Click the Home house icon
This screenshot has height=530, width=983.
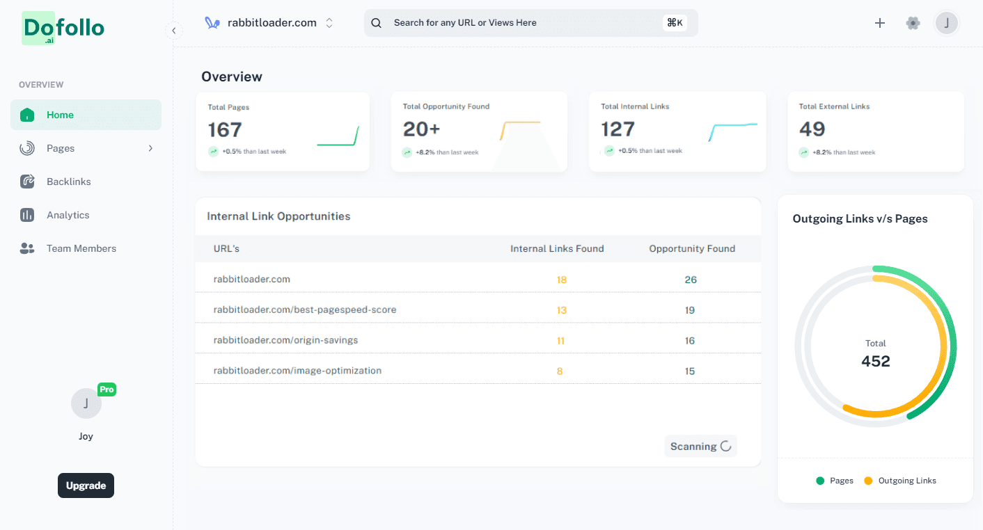click(x=27, y=115)
